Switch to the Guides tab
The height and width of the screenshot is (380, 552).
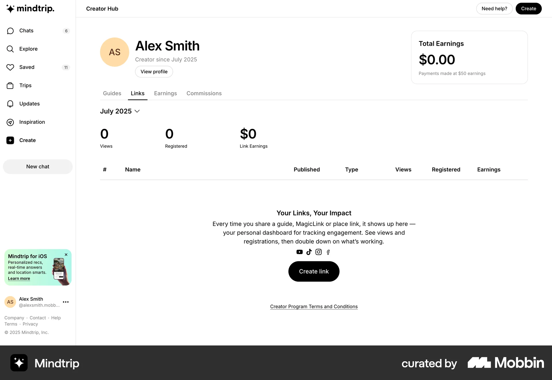(x=112, y=94)
